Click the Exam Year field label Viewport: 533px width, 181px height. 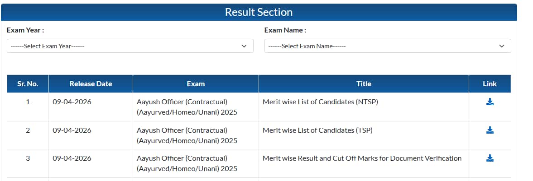pyautogui.click(x=25, y=30)
